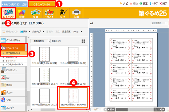Open the 標準順表示 sort order dropdown

[x=40, y=41]
